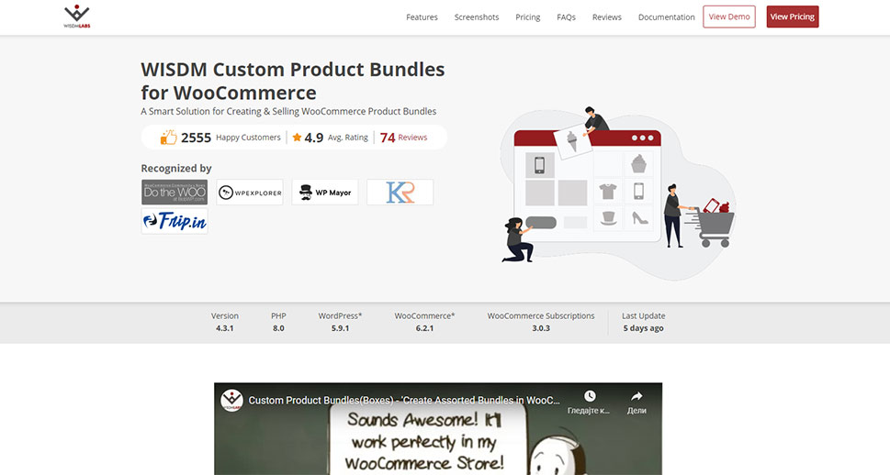Jump to Reviews in navigation bar
The width and height of the screenshot is (890, 475).
607,17
